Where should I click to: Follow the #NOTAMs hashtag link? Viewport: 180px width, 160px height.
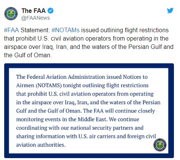click(x=66, y=30)
